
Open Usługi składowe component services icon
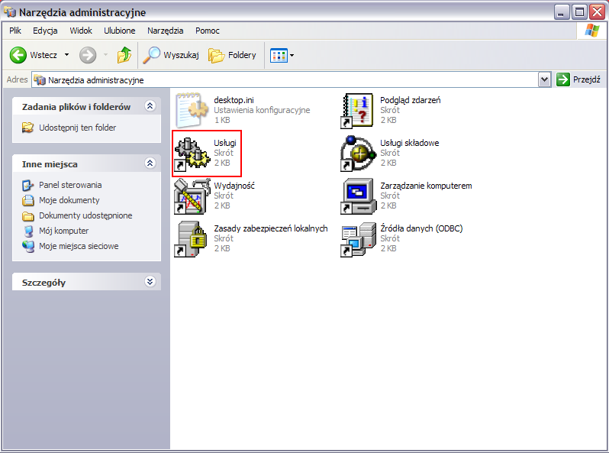tap(357, 154)
